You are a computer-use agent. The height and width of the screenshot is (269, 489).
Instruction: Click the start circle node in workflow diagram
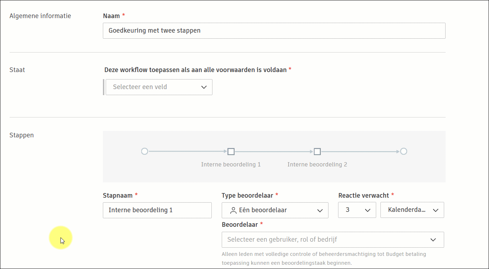tap(144, 152)
